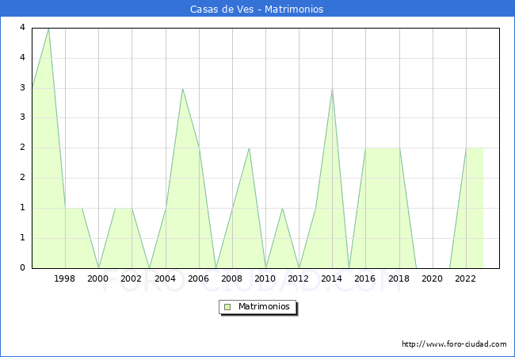Click the 2022 x-axis year label
Image resolution: width=515 pixels, height=357 pixels.
click(465, 278)
